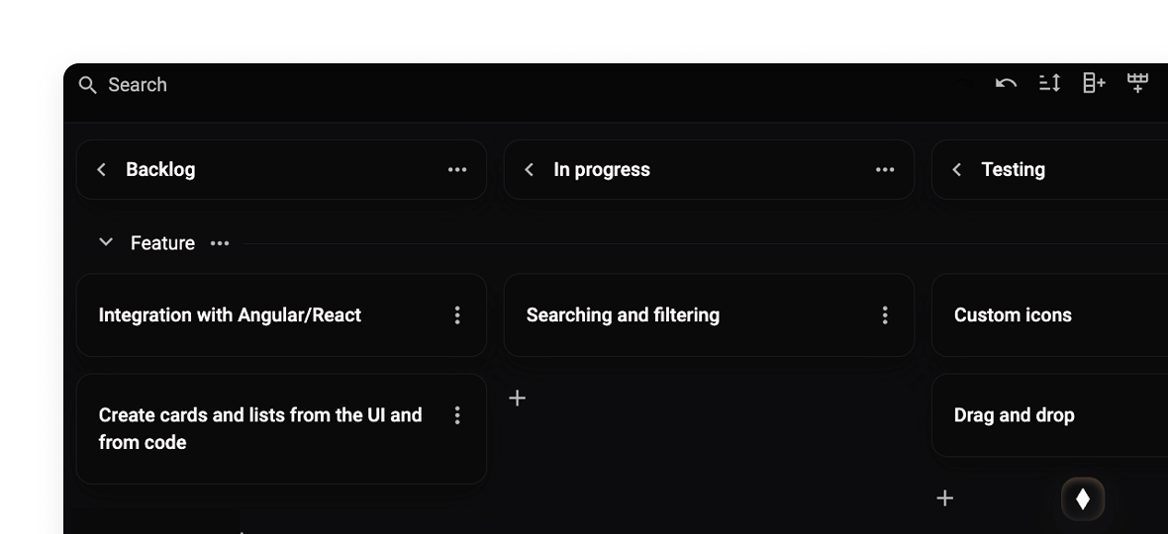Click the undo arrow icon
The height and width of the screenshot is (534, 1168).
click(1007, 84)
